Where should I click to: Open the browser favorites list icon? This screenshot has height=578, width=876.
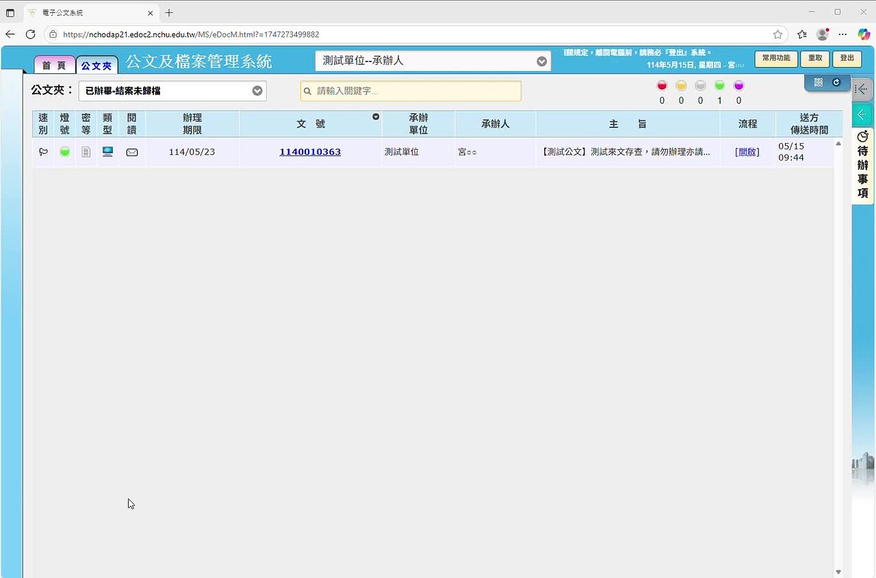pos(802,34)
